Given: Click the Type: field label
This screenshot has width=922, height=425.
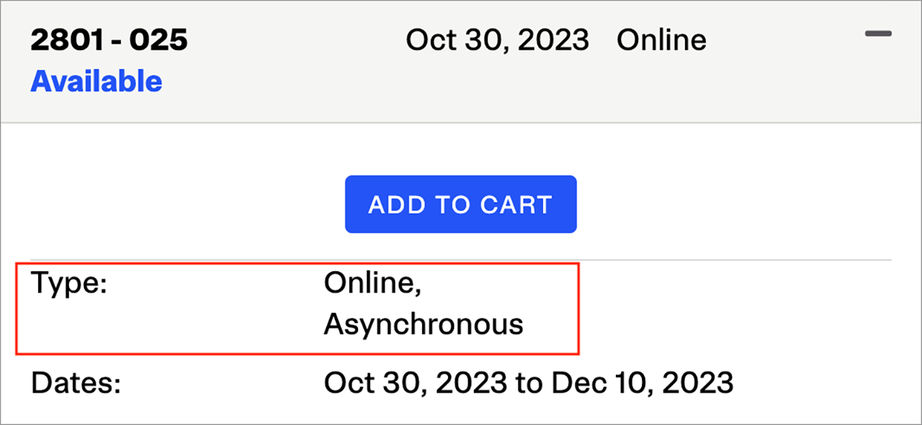Looking at the screenshot, I should [x=68, y=283].
